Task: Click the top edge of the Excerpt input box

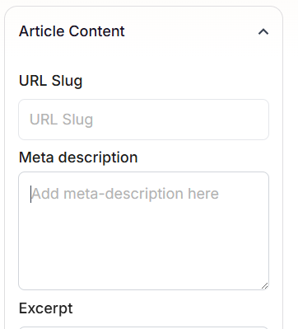Action: click(x=143, y=327)
